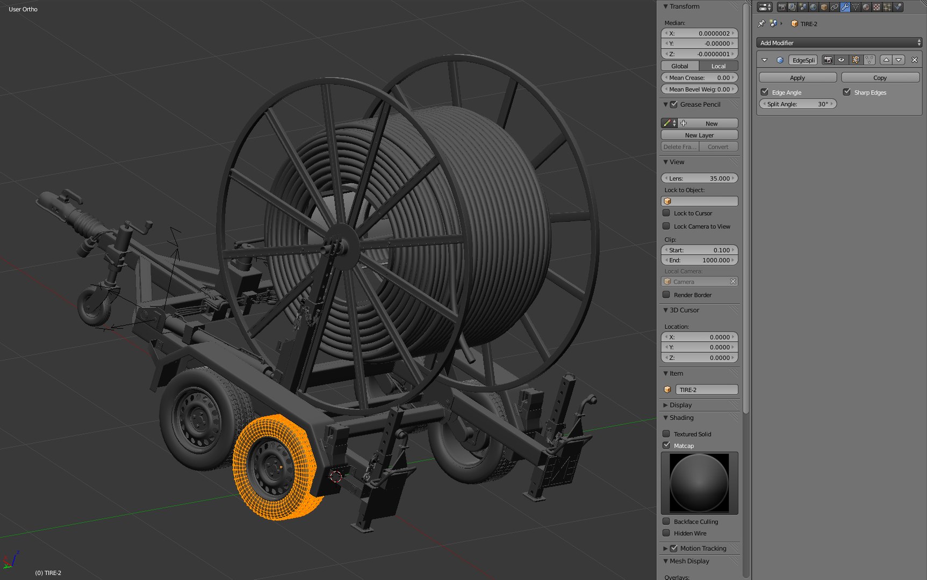Uncheck the Edge Angle checkbox
The image size is (927, 580).
point(765,92)
